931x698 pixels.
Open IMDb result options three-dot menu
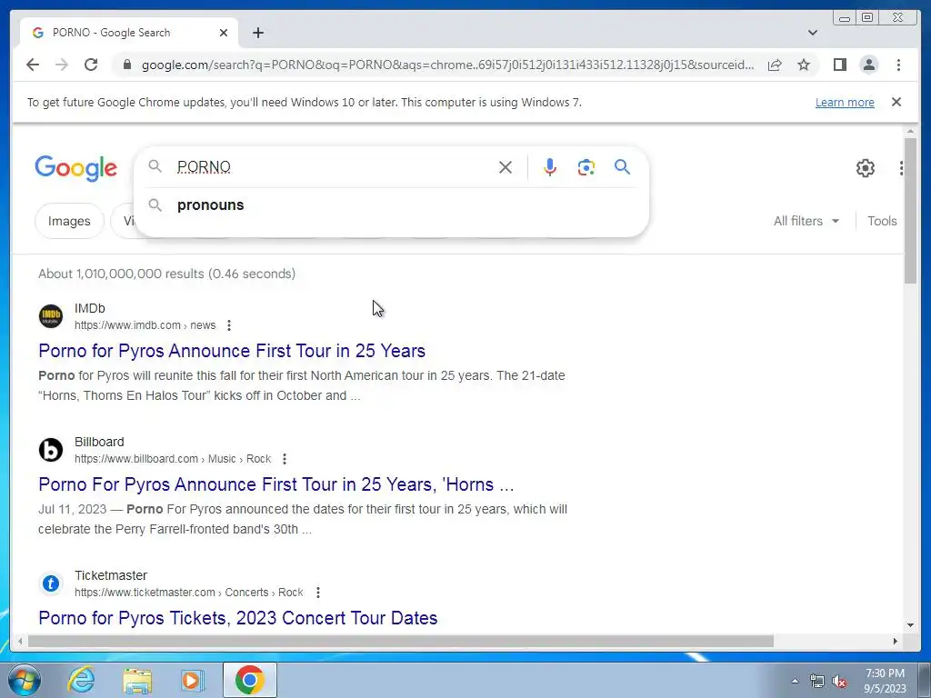pos(228,325)
